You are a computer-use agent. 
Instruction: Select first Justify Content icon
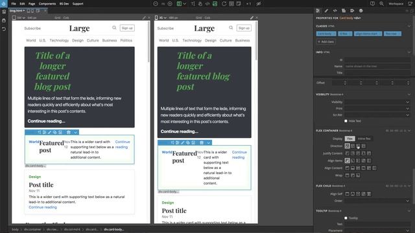pos(348,153)
